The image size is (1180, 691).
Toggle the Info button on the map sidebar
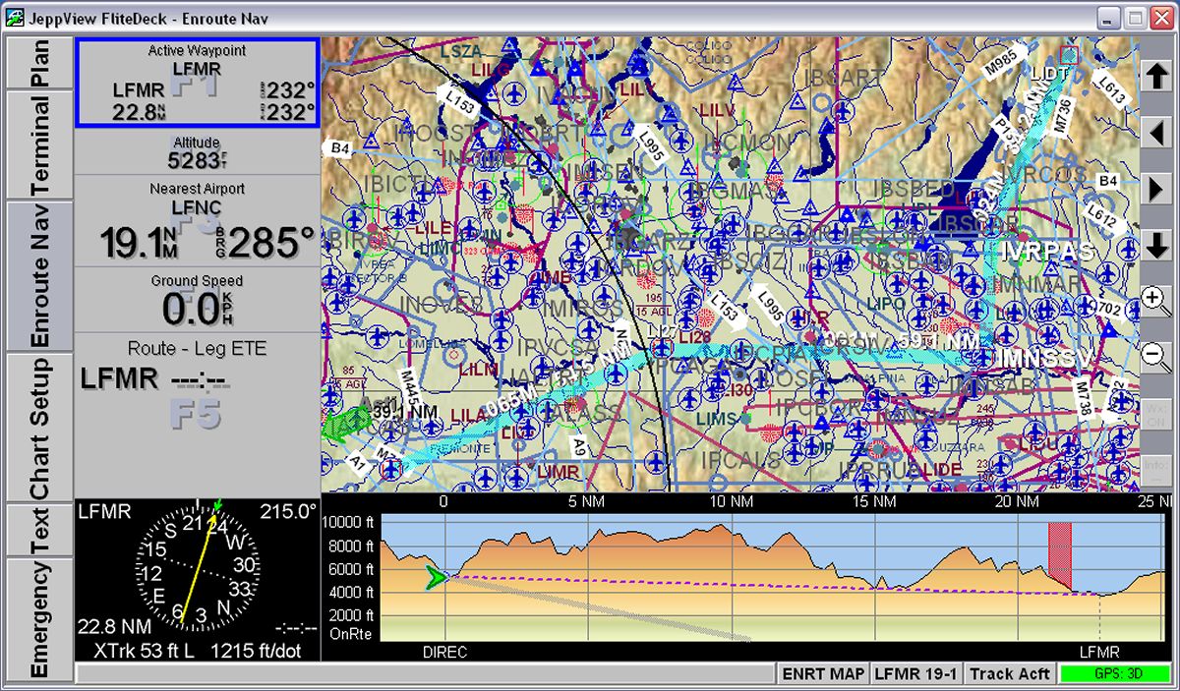click(x=1156, y=472)
